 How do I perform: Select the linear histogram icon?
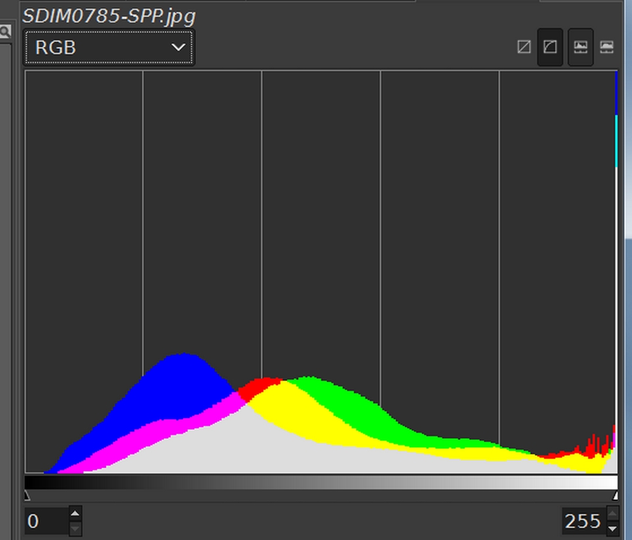pos(524,47)
